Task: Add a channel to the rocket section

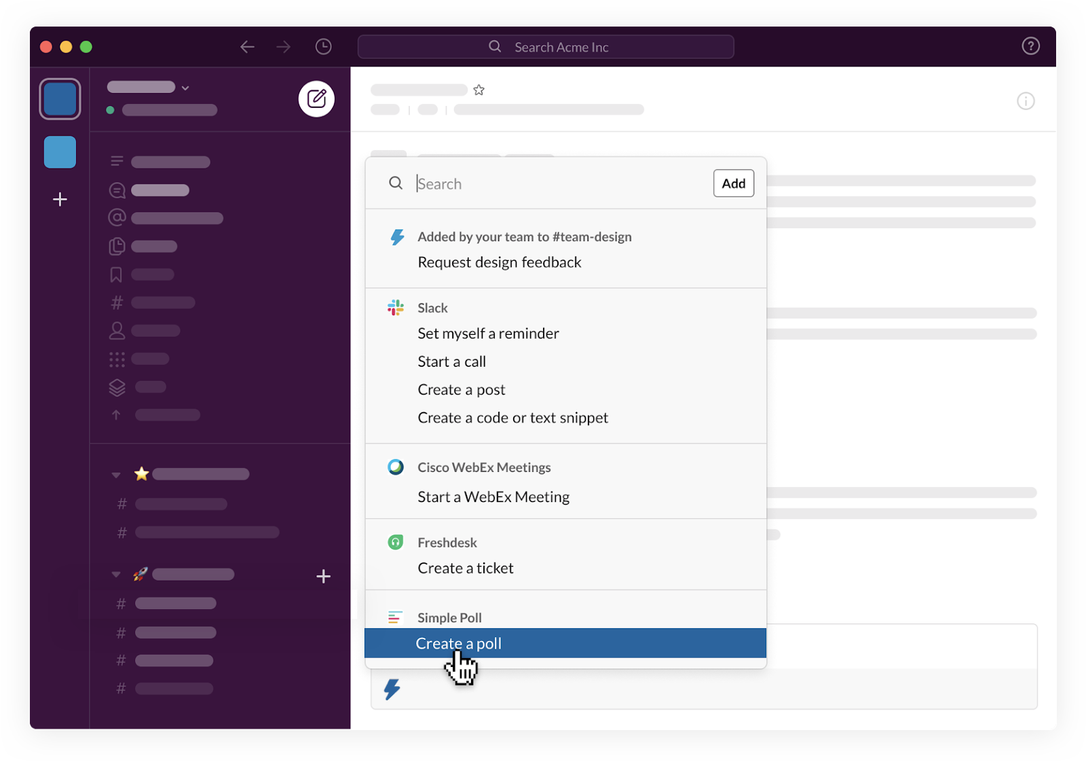Action: [x=324, y=577]
